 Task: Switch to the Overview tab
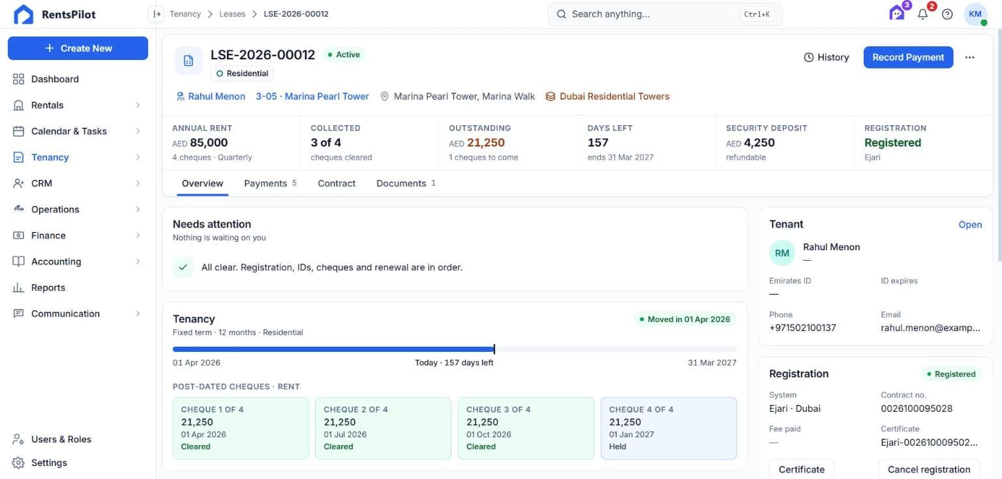(202, 183)
